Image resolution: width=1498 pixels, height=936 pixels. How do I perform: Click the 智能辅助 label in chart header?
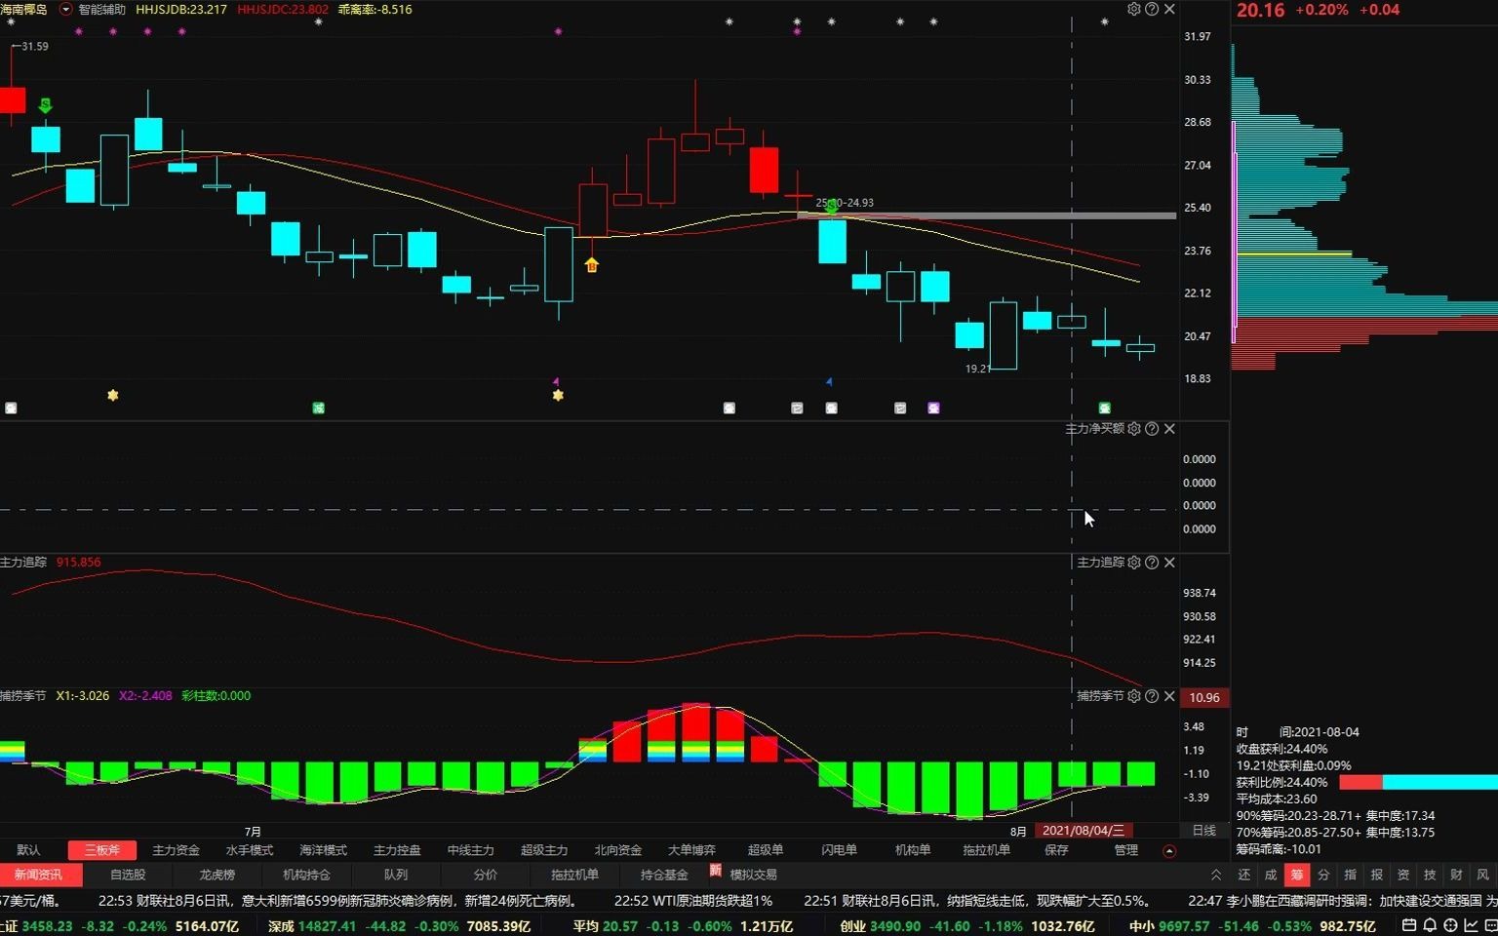[101, 9]
